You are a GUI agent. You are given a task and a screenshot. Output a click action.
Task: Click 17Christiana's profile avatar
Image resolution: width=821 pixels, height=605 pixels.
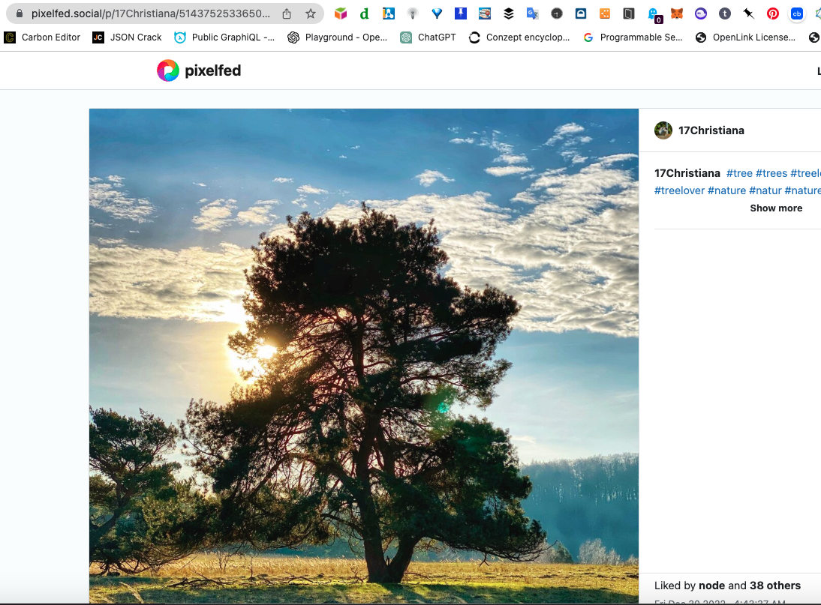click(663, 130)
